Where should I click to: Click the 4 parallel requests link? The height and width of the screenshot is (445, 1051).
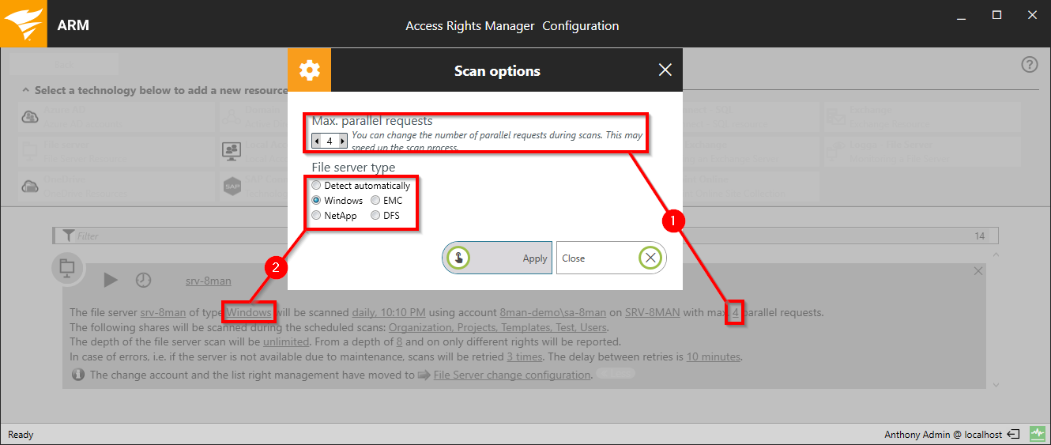pos(735,312)
